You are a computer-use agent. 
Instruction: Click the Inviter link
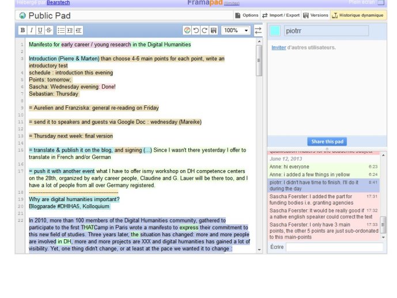click(279, 48)
